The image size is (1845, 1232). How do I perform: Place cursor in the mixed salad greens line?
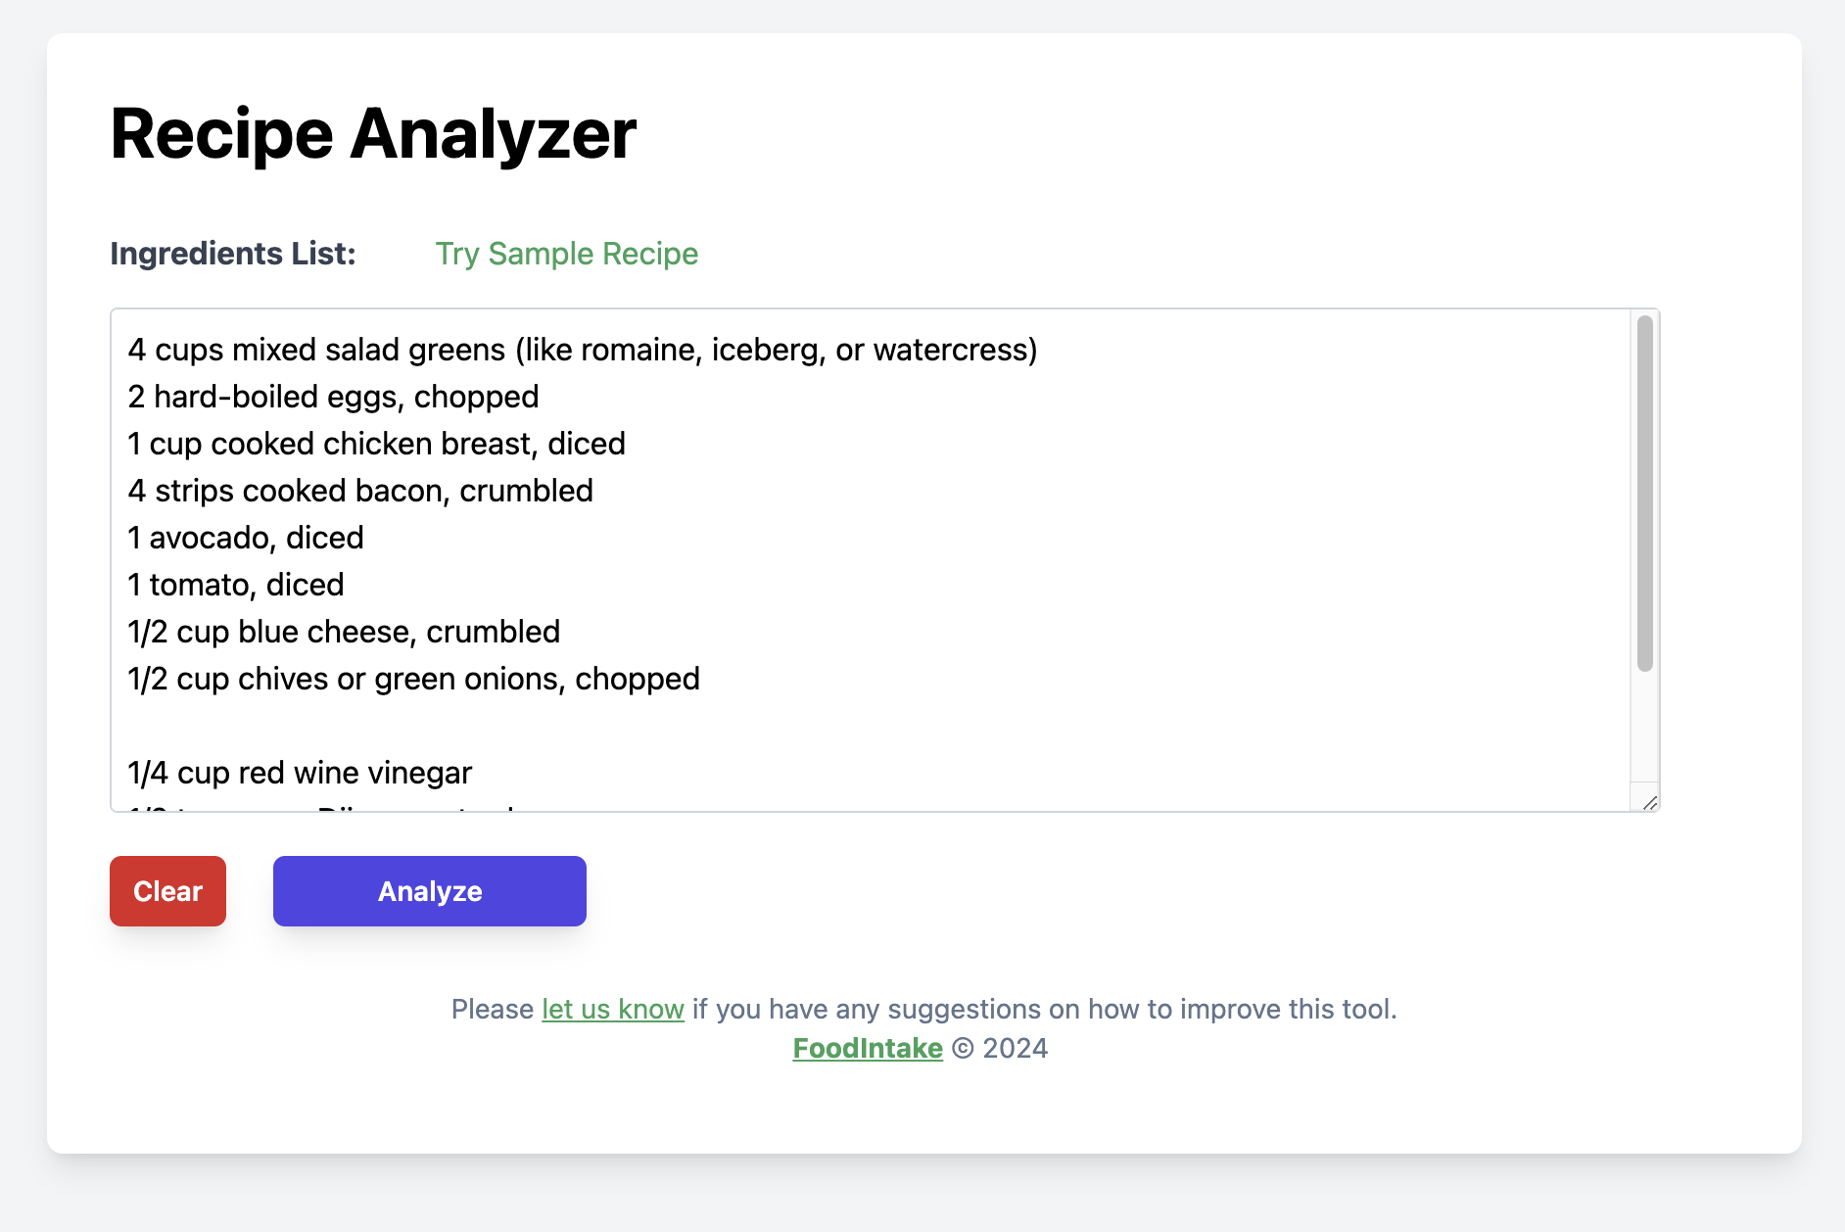coord(582,351)
